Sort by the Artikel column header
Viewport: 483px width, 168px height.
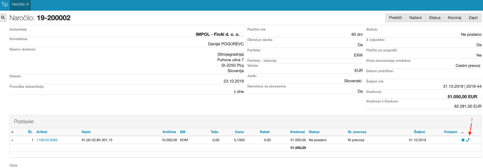pyautogui.click(x=42, y=132)
